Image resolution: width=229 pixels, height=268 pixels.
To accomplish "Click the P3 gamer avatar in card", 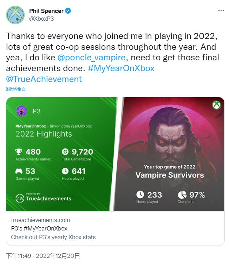I will 21,111.
